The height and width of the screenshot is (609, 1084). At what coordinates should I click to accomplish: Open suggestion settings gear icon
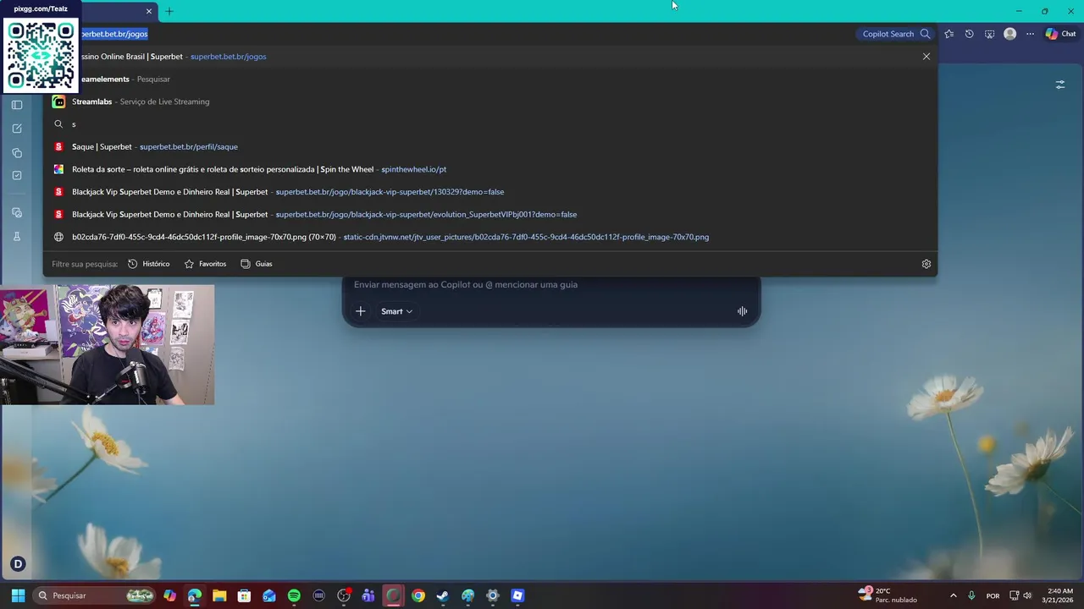pos(926,264)
